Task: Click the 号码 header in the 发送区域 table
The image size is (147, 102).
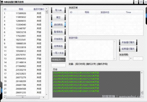Action: pyautogui.click(x=87, y=12)
